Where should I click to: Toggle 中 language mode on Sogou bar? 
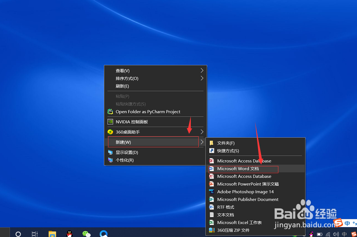(x=347, y=223)
